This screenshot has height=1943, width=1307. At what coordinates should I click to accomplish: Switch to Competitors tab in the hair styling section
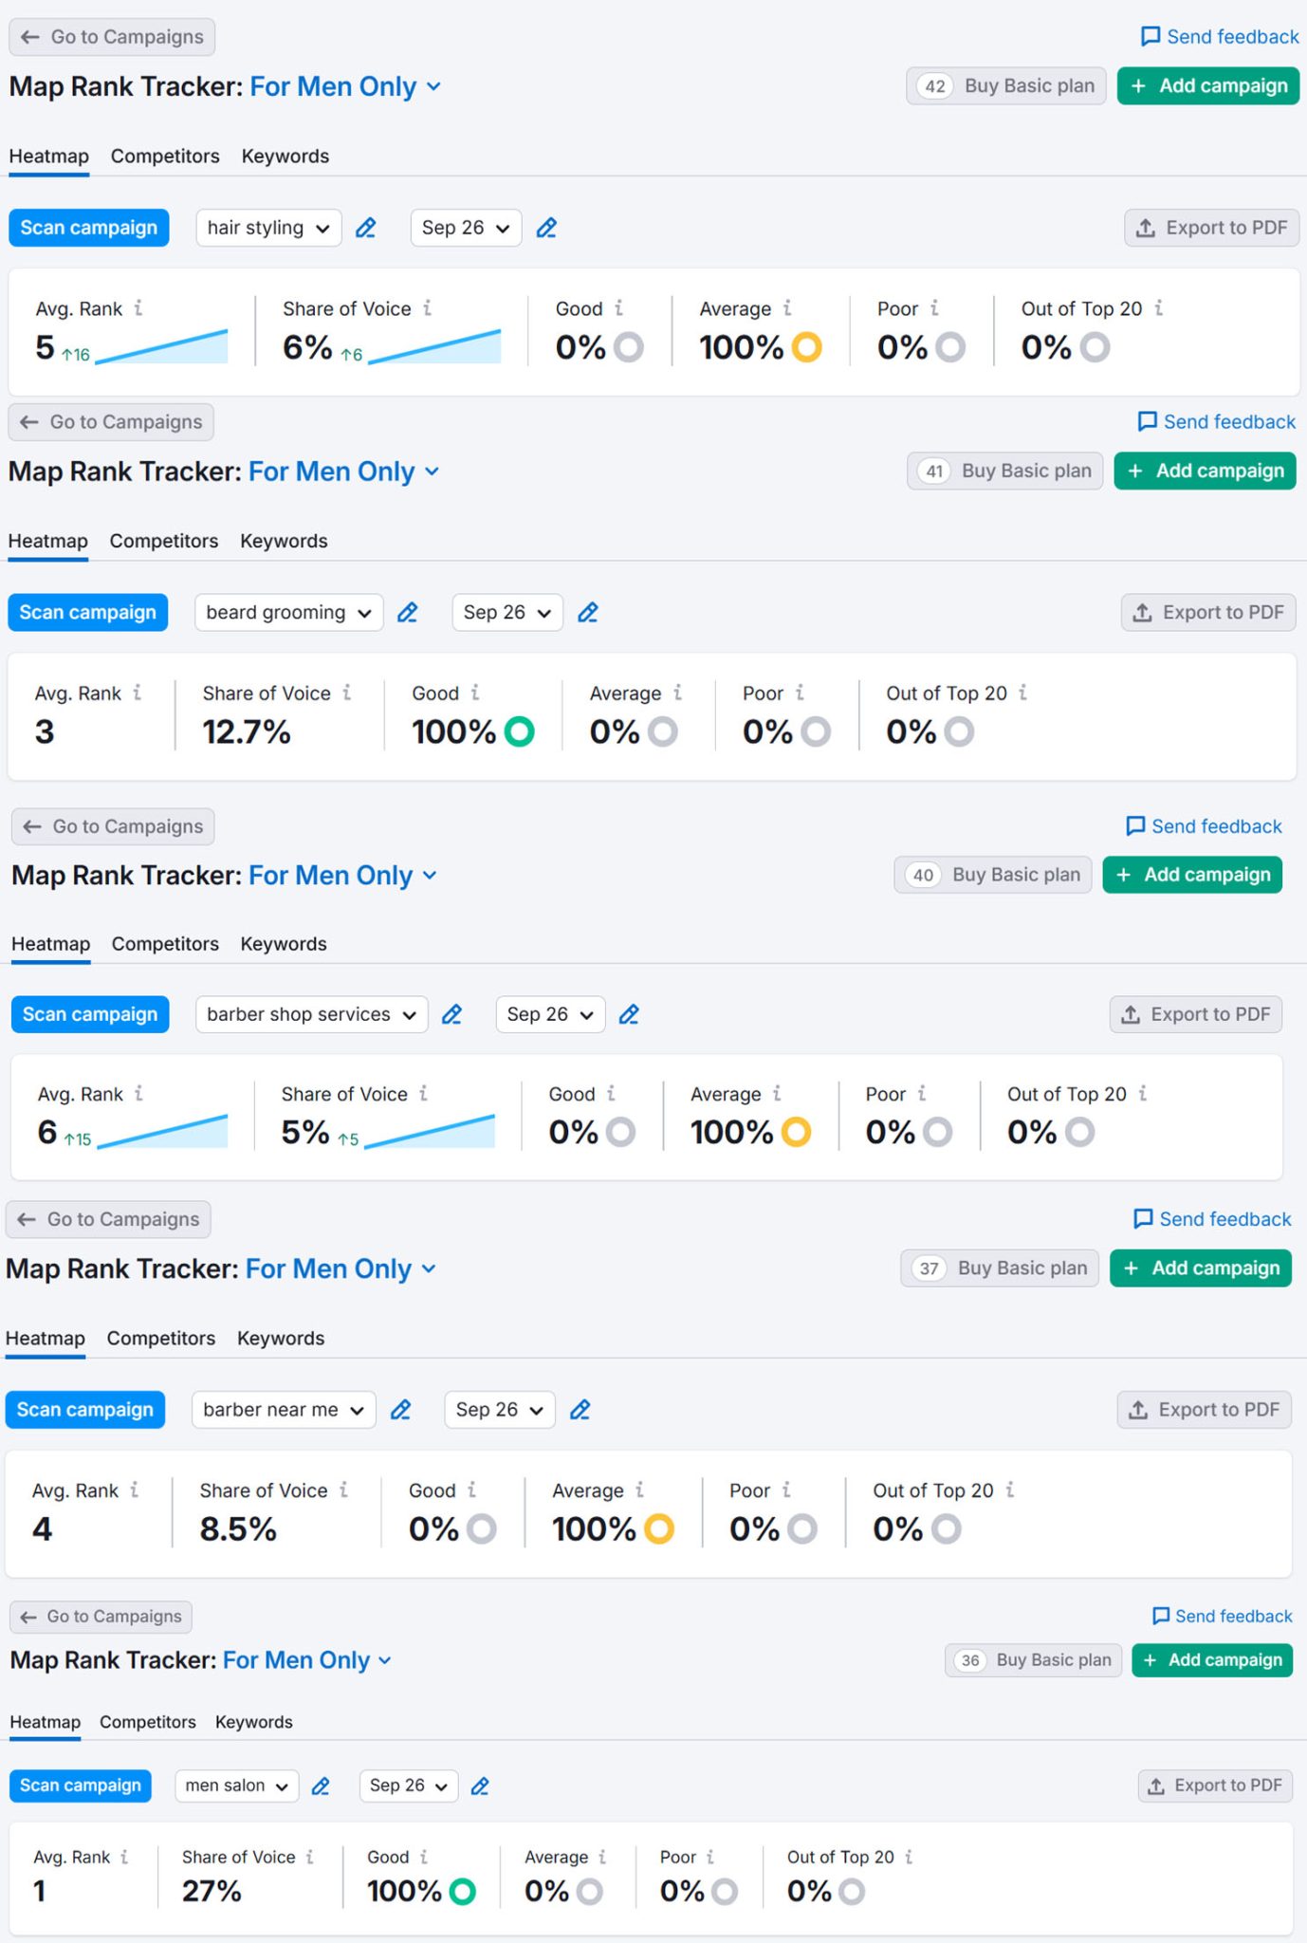(x=165, y=157)
